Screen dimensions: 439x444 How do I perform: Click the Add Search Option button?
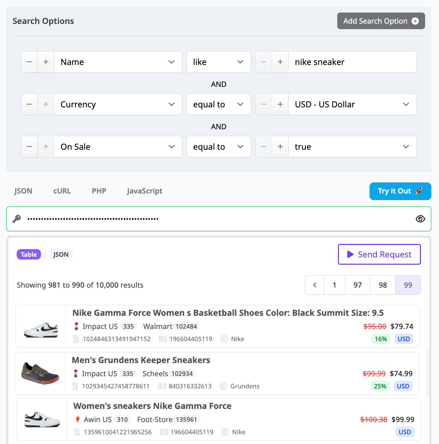[x=381, y=21]
